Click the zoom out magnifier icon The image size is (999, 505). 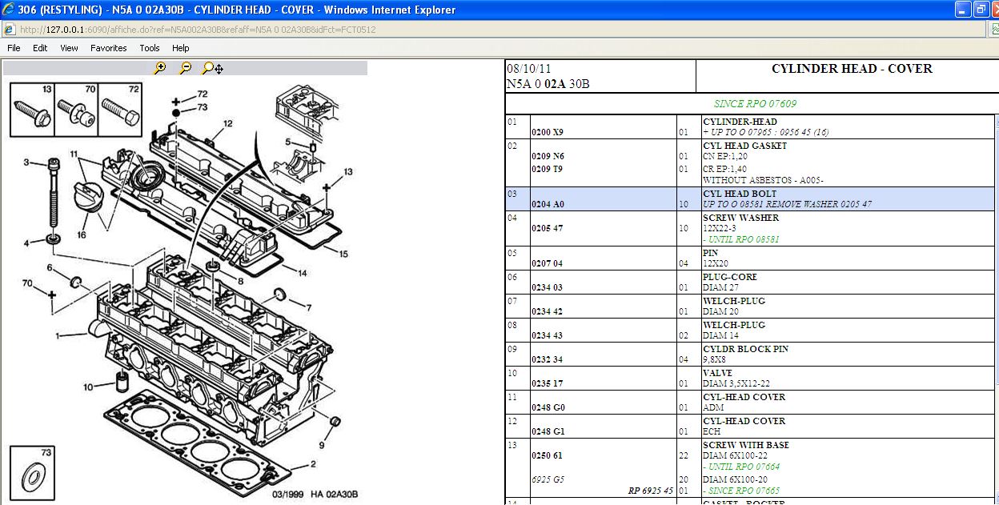coord(185,68)
